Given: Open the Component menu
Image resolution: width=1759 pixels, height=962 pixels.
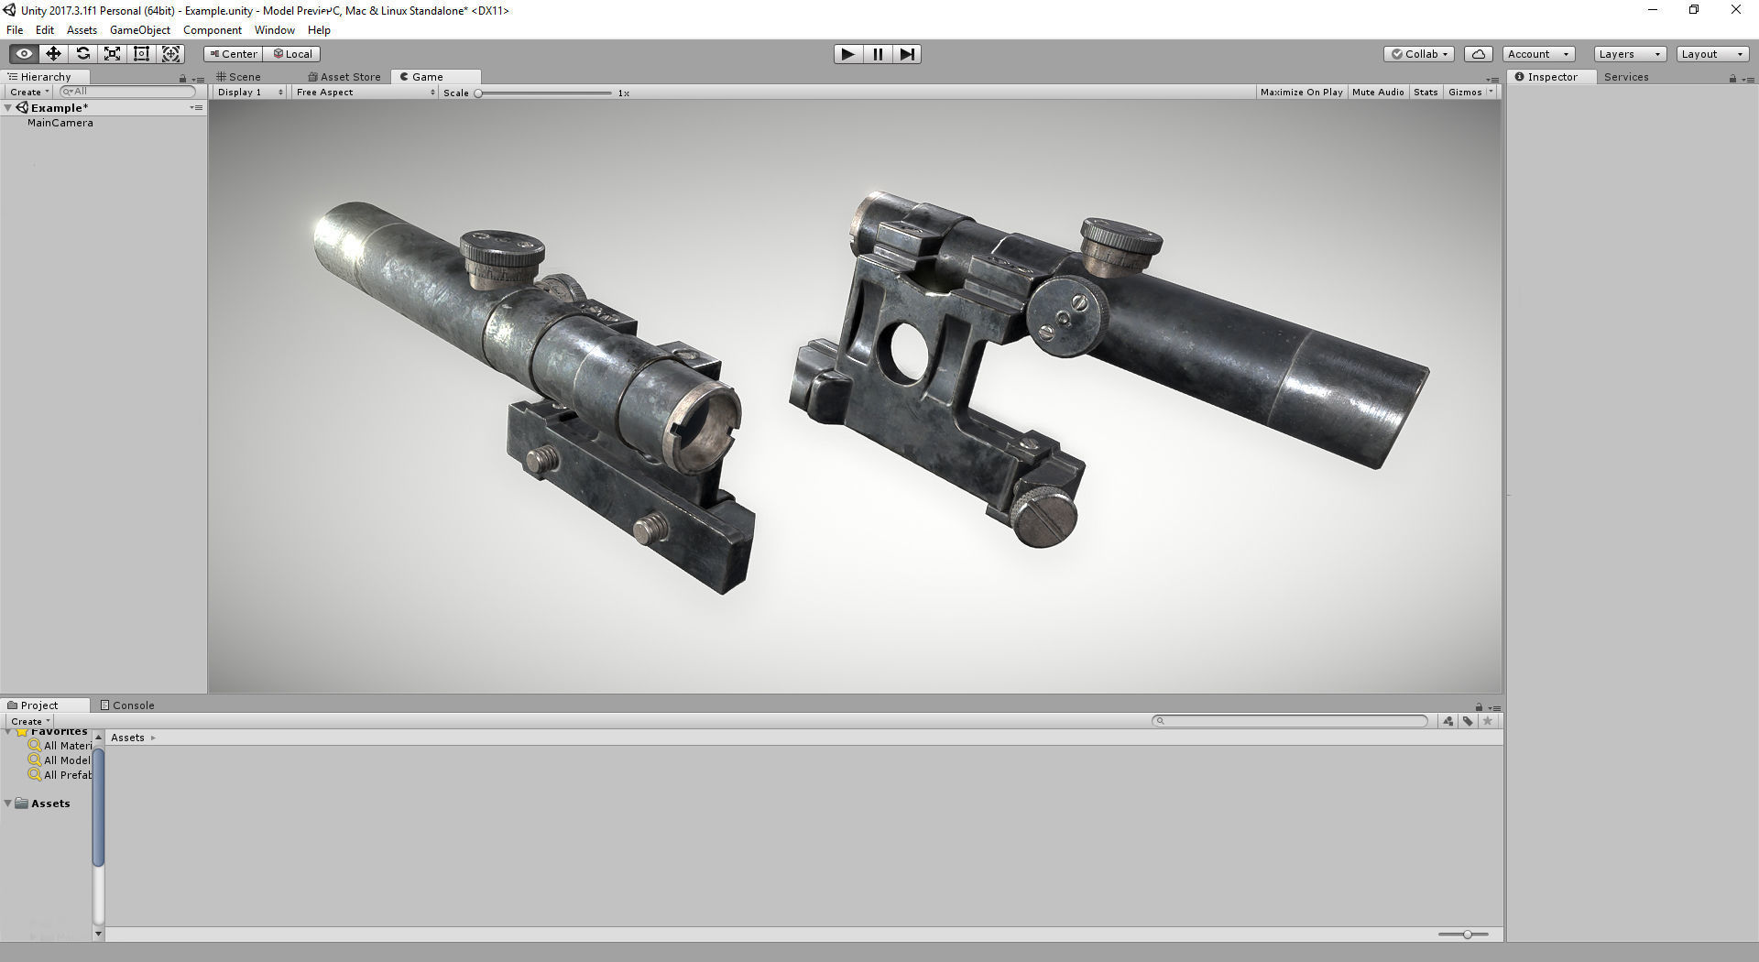Looking at the screenshot, I should [x=213, y=30].
